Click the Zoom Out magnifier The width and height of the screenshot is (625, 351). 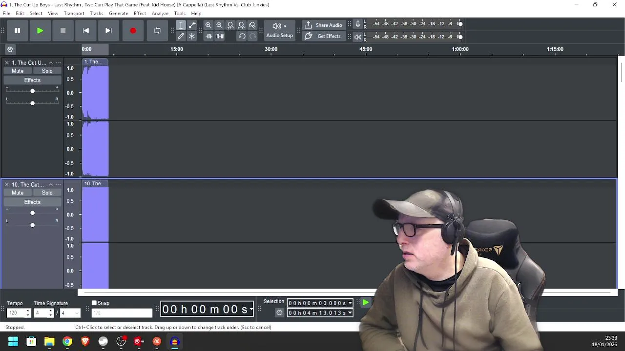(x=219, y=25)
